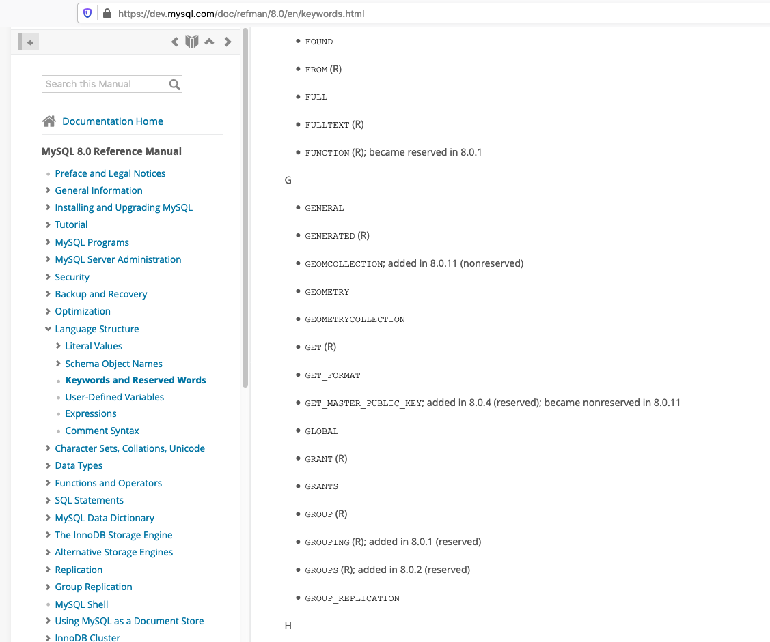Open the manual start book icon

coord(191,42)
